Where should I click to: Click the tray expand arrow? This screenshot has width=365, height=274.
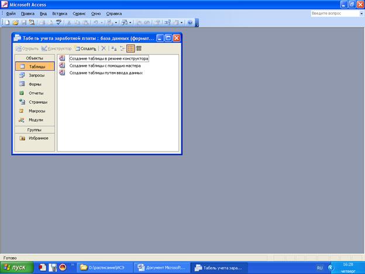[330, 268]
